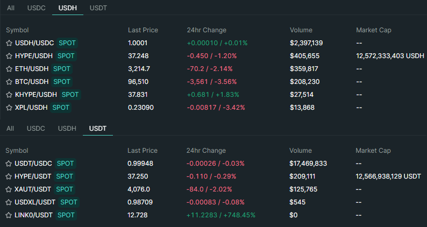Image resolution: width=427 pixels, height=227 pixels.
Task: Toggle favorite star for XAUT/USDT
Action: (x=9, y=189)
